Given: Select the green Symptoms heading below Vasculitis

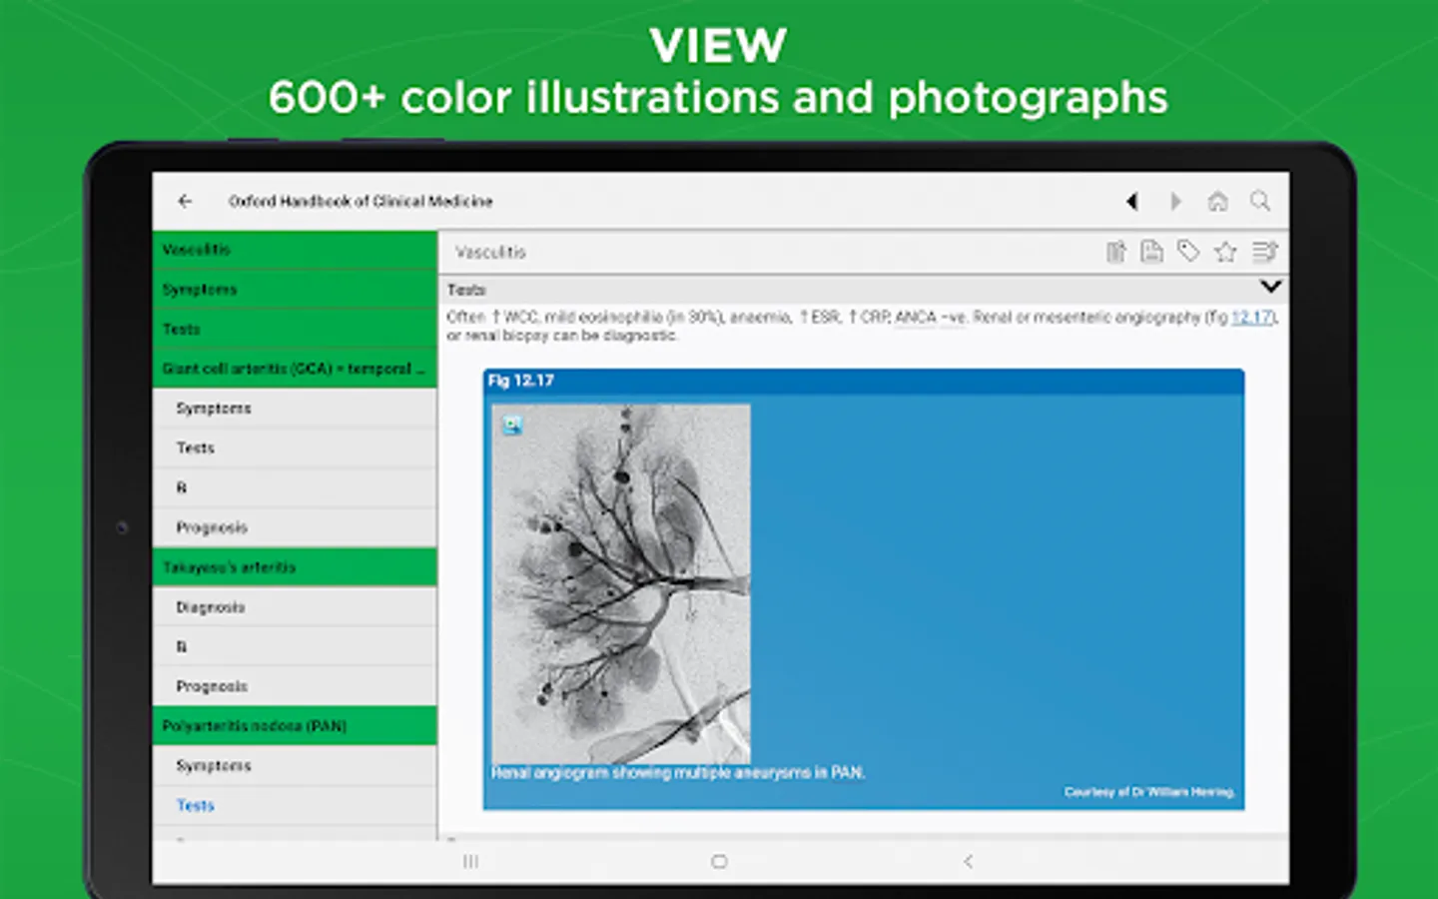Looking at the screenshot, I should point(295,290).
